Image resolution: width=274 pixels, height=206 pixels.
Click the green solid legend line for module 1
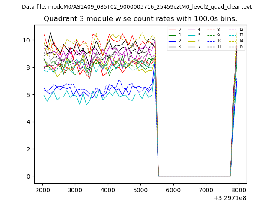pos(172,35)
